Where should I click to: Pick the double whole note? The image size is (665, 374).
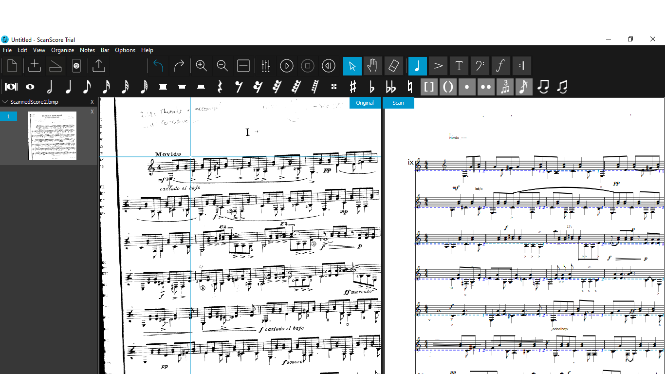[11, 87]
